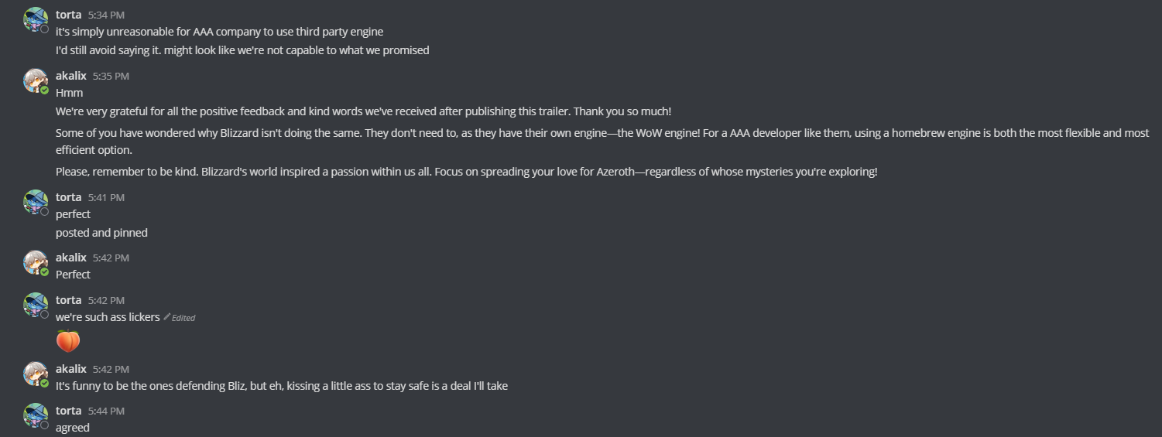This screenshot has height=437, width=1162.
Task: Click akalix's avatar on the 5:35 PM message
Action: pyautogui.click(x=36, y=80)
